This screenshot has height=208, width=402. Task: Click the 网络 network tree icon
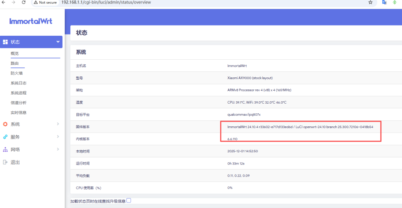[5, 150]
